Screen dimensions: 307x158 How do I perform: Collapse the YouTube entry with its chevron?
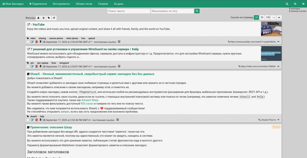coord(279,42)
